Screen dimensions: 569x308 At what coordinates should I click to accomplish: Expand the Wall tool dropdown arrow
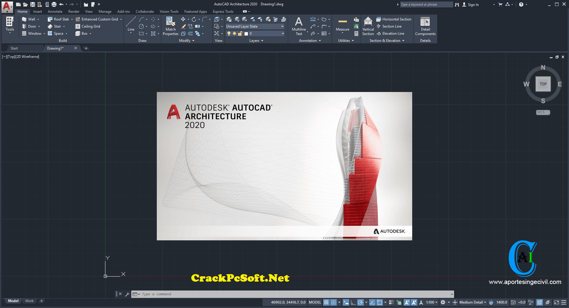coord(38,19)
